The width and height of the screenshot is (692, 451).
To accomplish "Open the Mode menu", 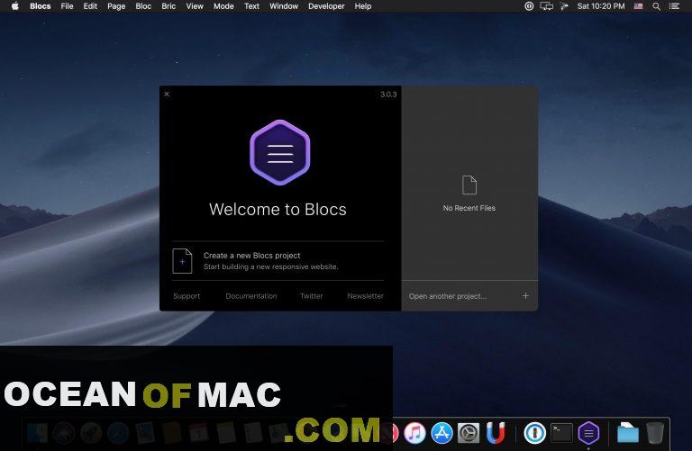I will click(x=223, y=6).
